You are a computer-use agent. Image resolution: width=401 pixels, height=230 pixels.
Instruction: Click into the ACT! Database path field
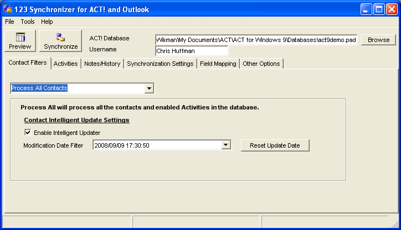coord(256,40)
